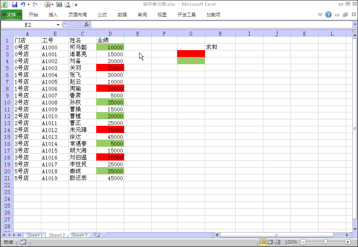Click the macro recording icon in status bar

[23, 242]
